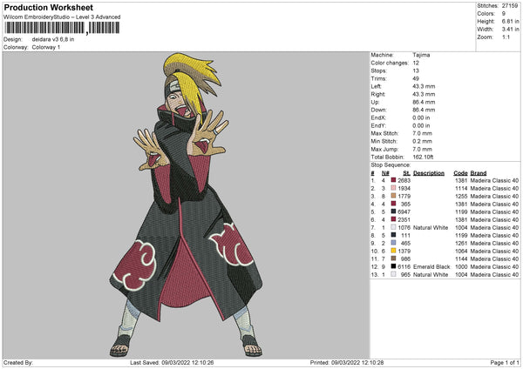Click the 'Code' column header
The image size is (523, 369).
pos(460,173)
